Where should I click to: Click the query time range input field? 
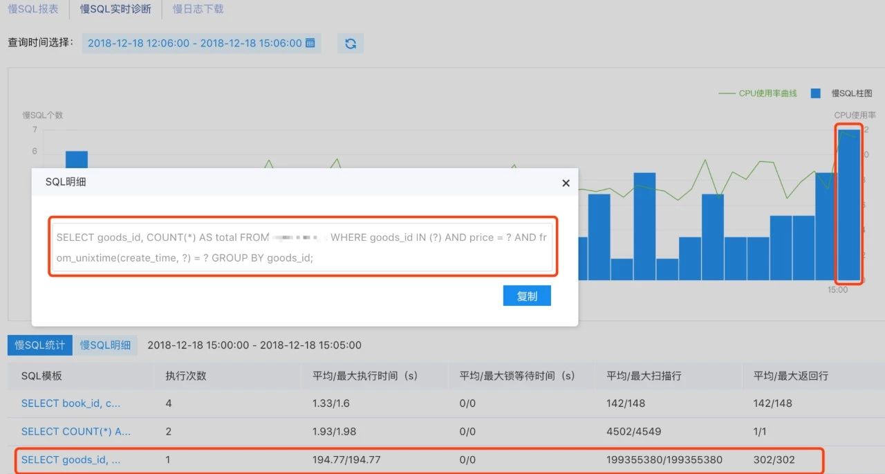201,43
